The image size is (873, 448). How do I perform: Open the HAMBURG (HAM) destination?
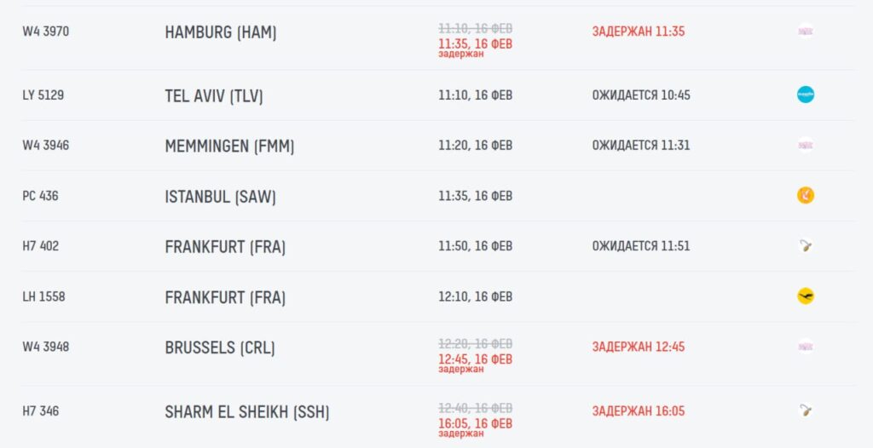(221, 32)
